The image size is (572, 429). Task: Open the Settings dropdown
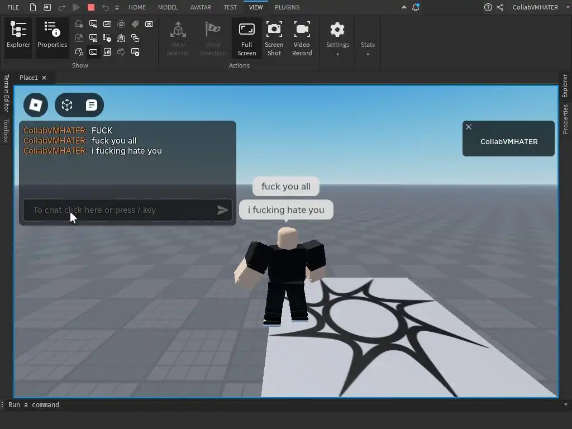[x=337, y=39]
